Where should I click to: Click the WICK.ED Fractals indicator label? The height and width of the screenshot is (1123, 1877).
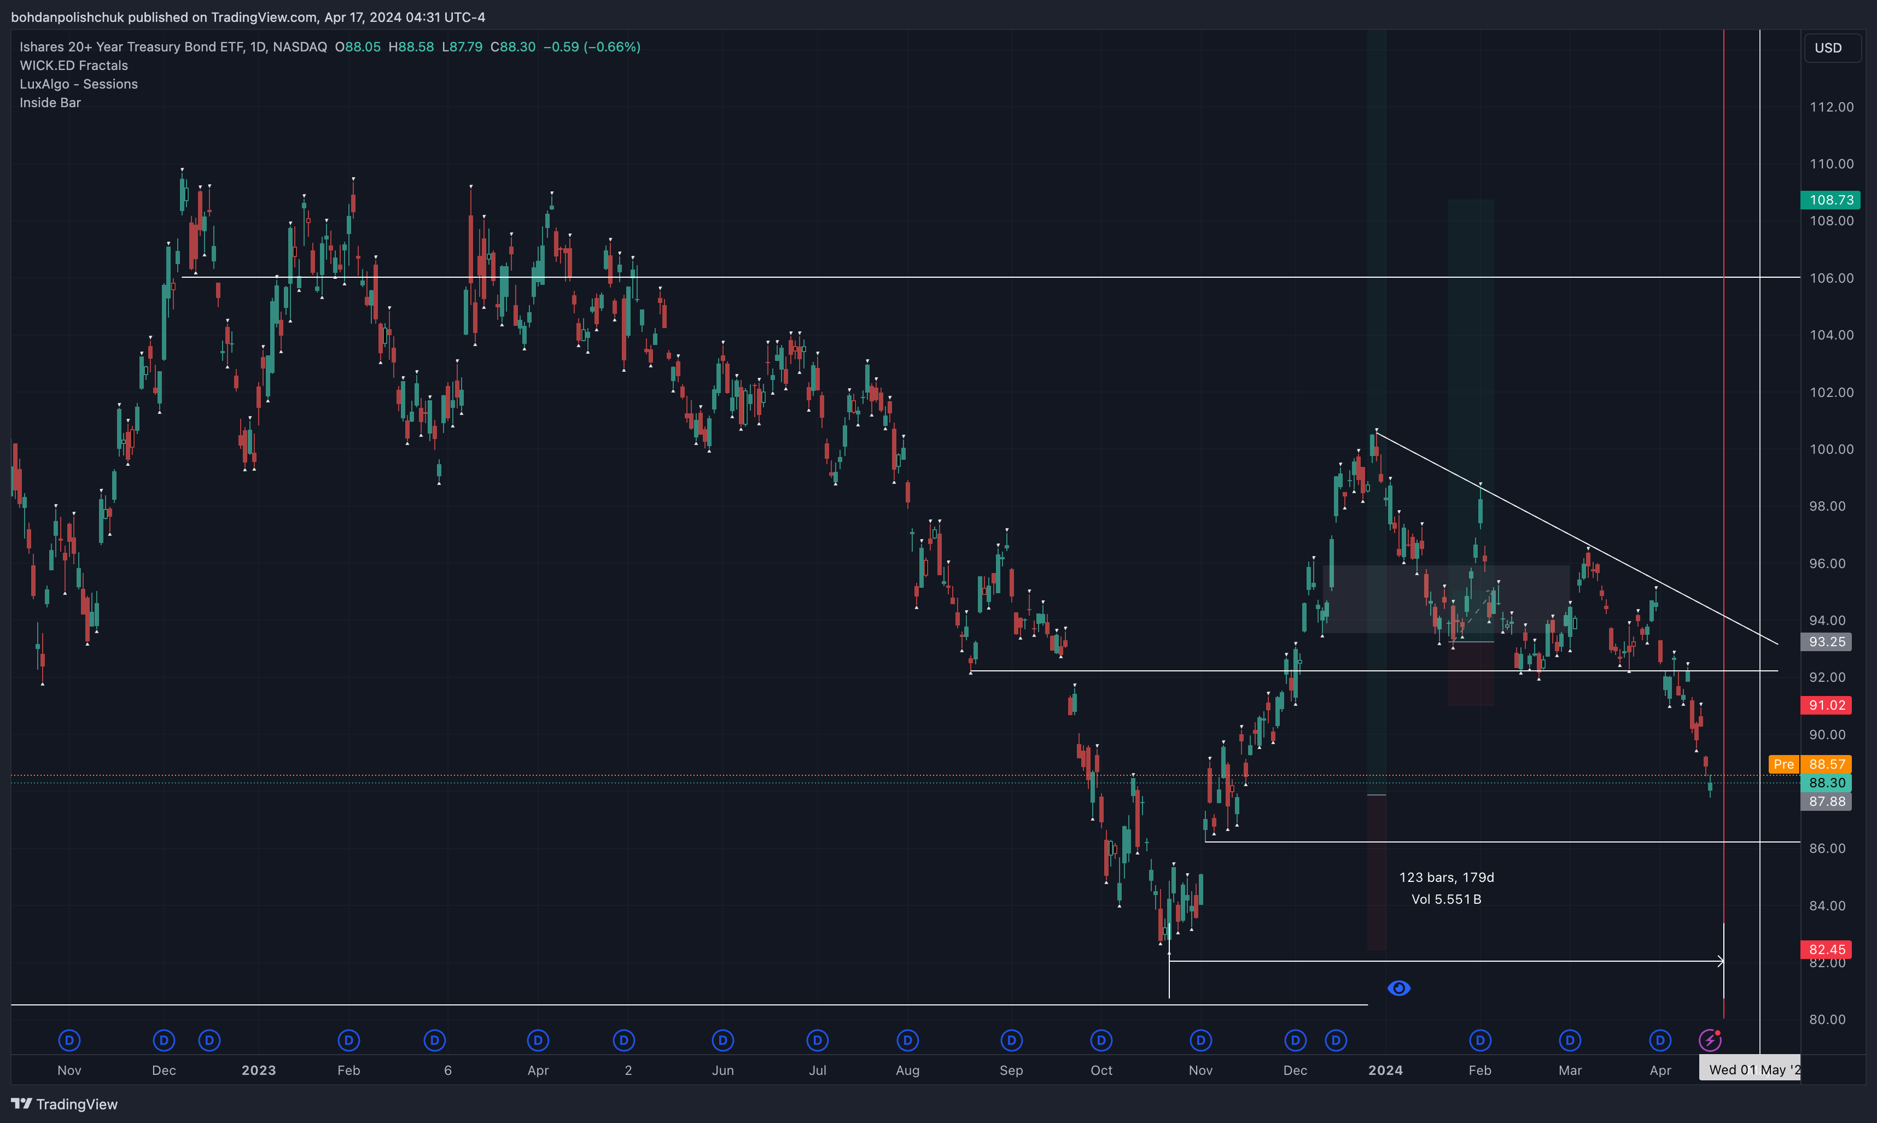click(73, 65)
